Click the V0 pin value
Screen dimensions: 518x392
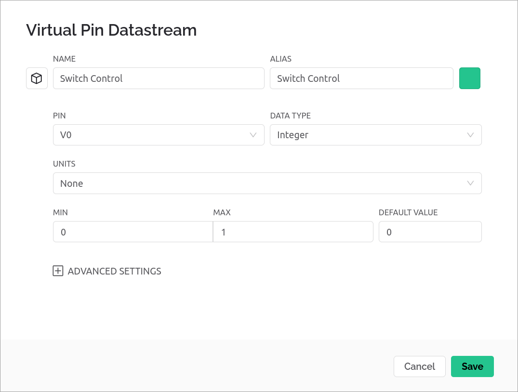click(x=66, y=135)
